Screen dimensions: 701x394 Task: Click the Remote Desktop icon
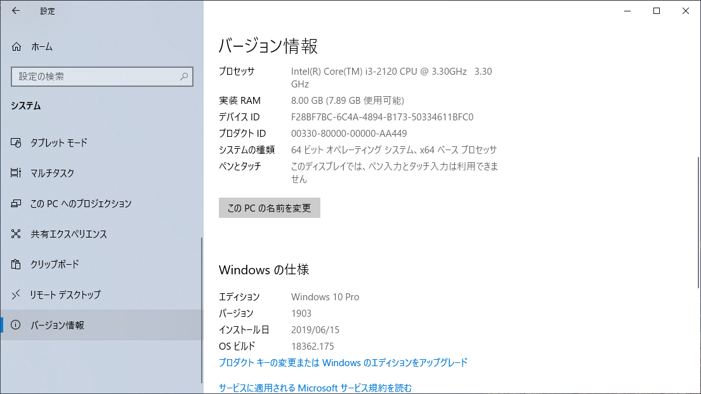coord(16,295)
